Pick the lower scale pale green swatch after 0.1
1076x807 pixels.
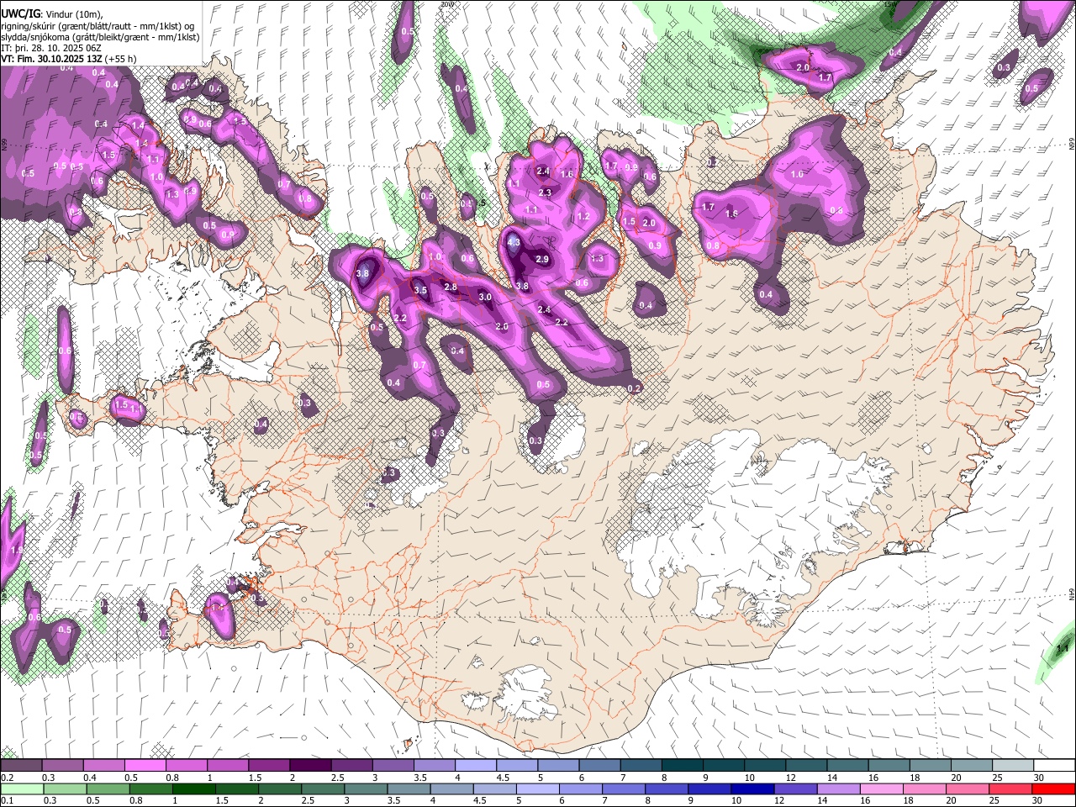(21, 789)
